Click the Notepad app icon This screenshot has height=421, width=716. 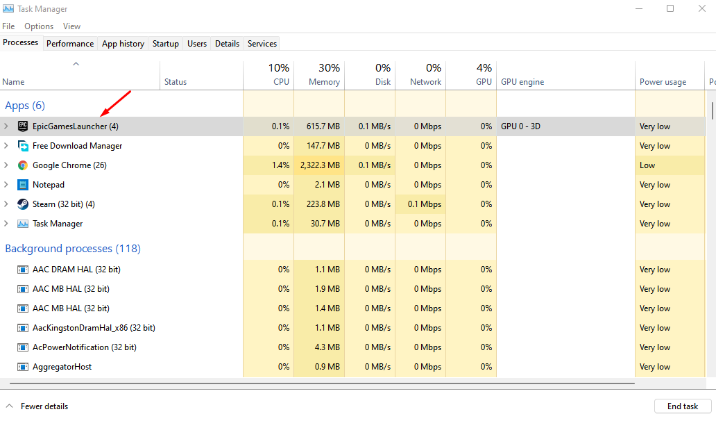tap(22, 185)
